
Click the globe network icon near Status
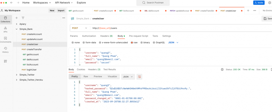pyautogui.click(x=222, y=70)
